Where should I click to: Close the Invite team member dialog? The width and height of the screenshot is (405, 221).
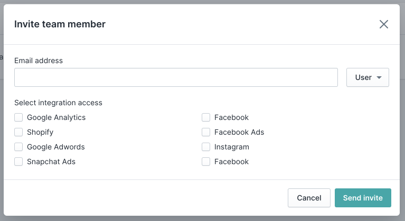(384, 24)
